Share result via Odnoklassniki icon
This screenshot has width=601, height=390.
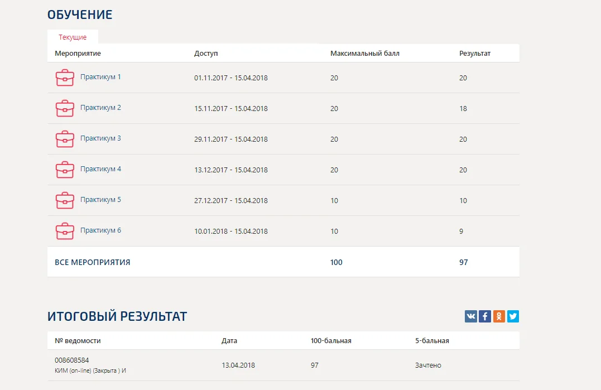pos(499,316)
